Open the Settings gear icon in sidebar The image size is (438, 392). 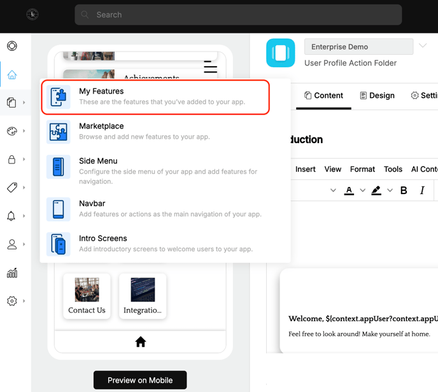[x=12, y=301]
